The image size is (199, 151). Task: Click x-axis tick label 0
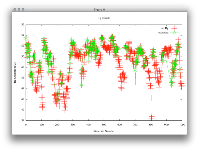pos(26,124)
